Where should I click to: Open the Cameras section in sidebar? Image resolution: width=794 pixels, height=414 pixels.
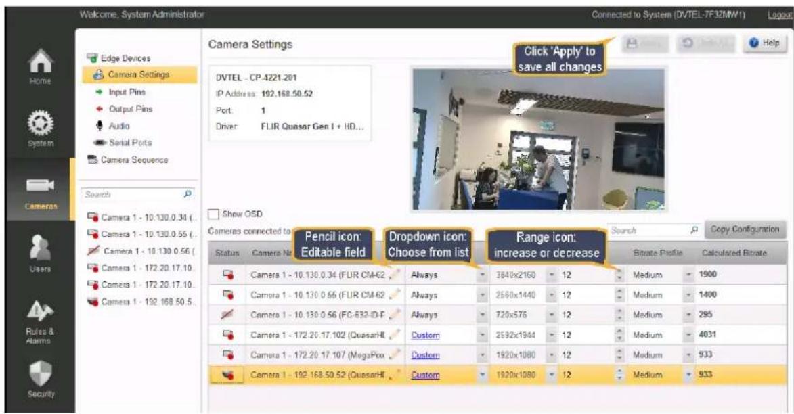point(41,192)
